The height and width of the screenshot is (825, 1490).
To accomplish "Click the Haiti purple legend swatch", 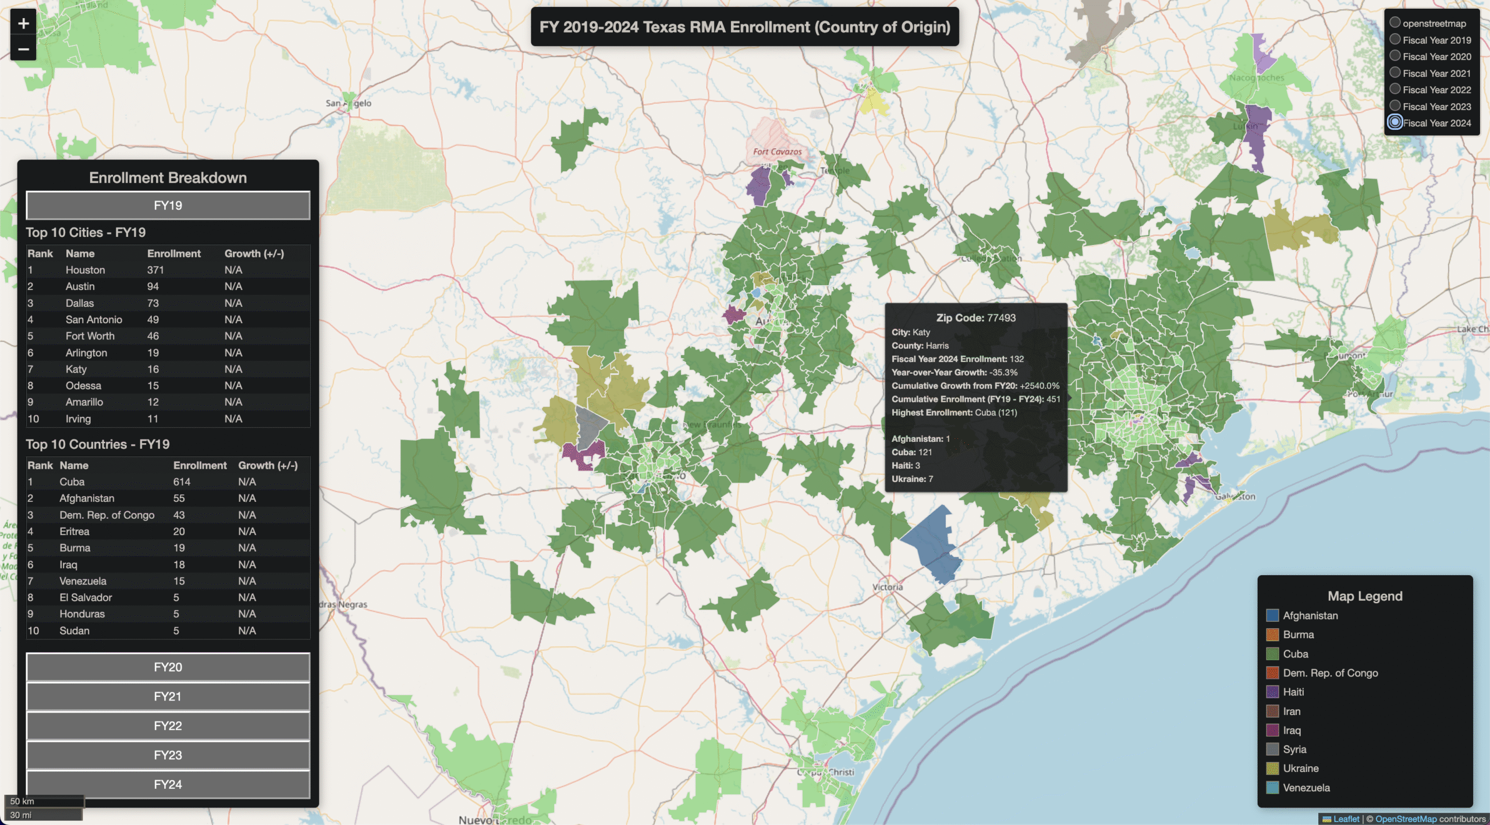I will (x=1272, y=692).
